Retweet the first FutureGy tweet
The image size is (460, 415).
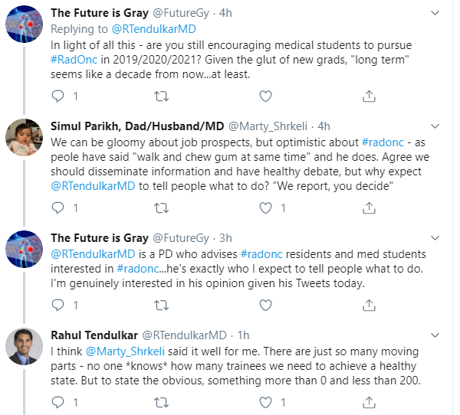click(x=161, y=96)
